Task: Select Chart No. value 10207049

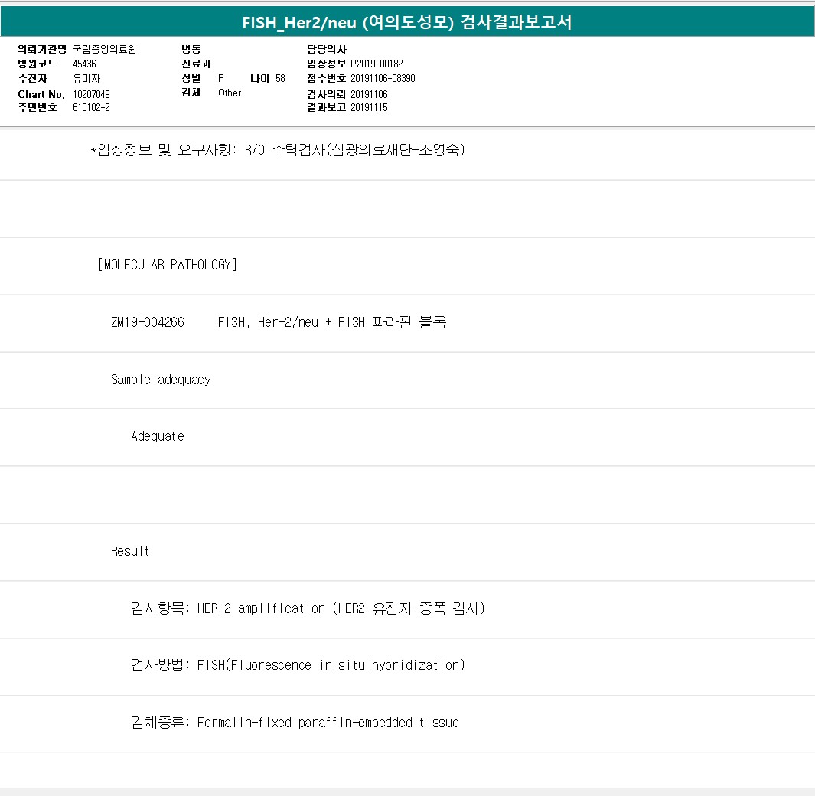Action: tap(92, 95)
